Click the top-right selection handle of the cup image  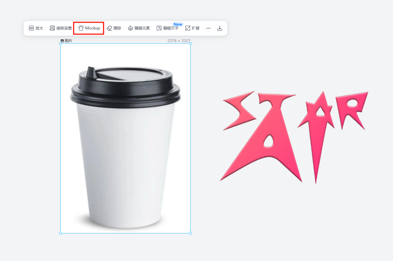(190, 43)
